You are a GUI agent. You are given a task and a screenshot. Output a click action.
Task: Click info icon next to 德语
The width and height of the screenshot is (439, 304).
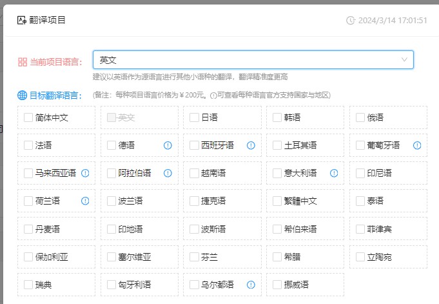point(168,145)
